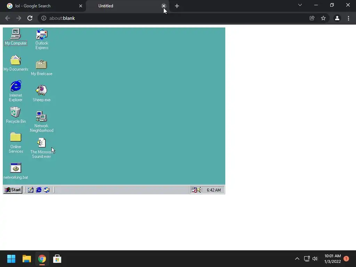356x267 pixels.
Task: Open Network Neighborhood icon
Action: click(42, 122)
